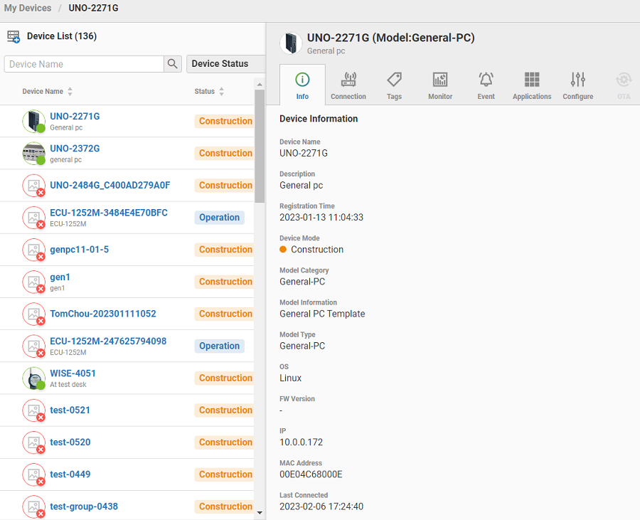This screenshot has width=640, height=520.
Task: Switch to the Info tab
Action: (302, 85)
